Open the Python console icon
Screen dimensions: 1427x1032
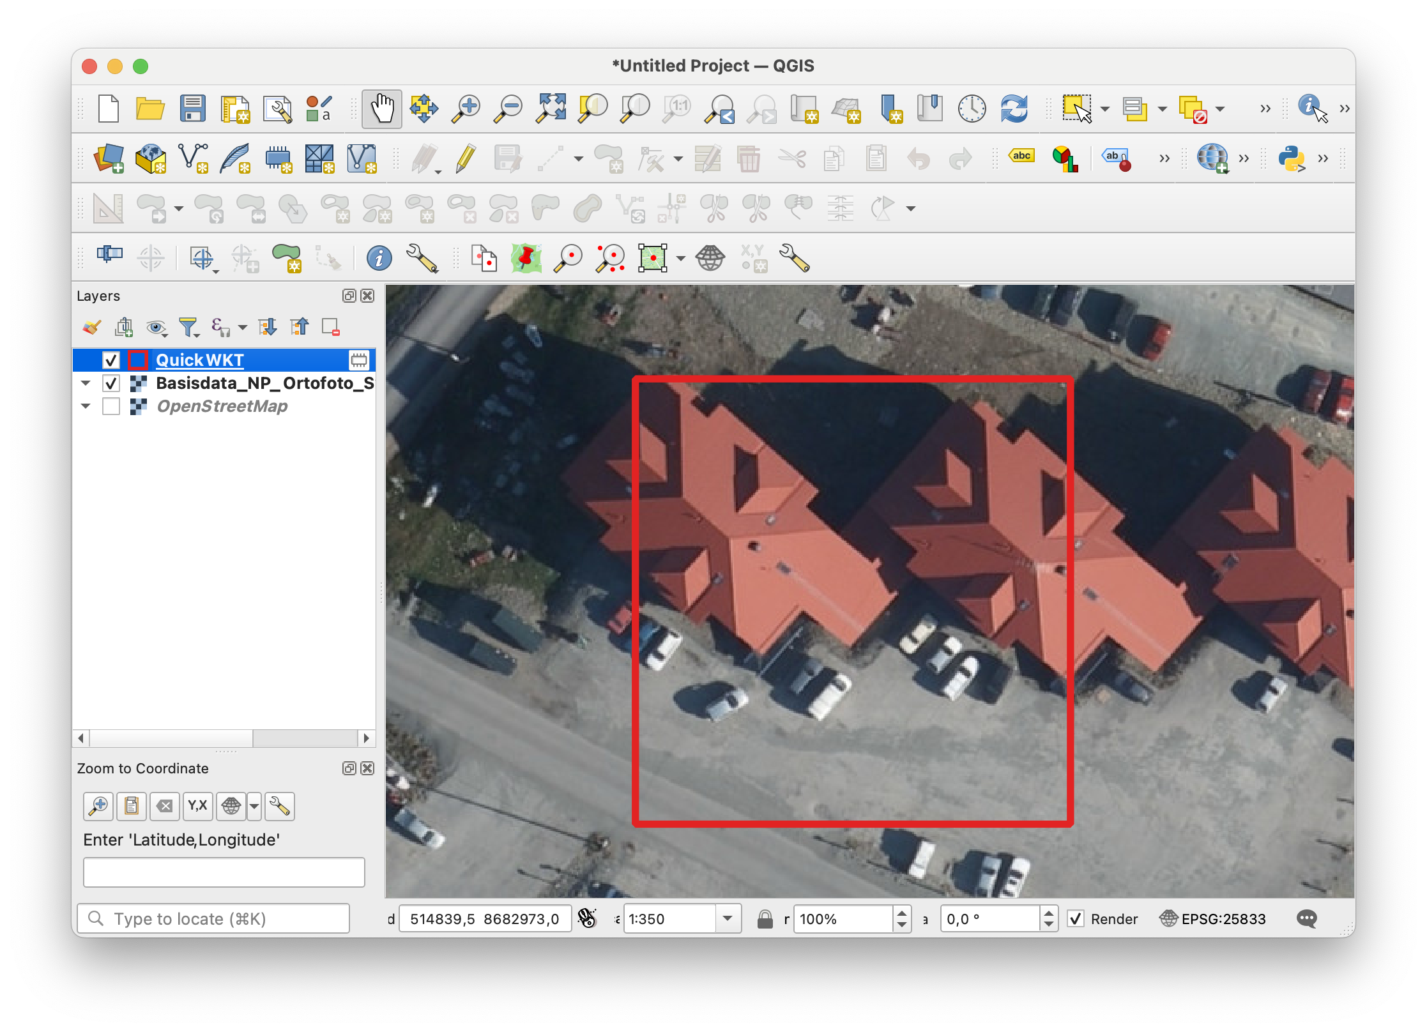pos(1292,158)
